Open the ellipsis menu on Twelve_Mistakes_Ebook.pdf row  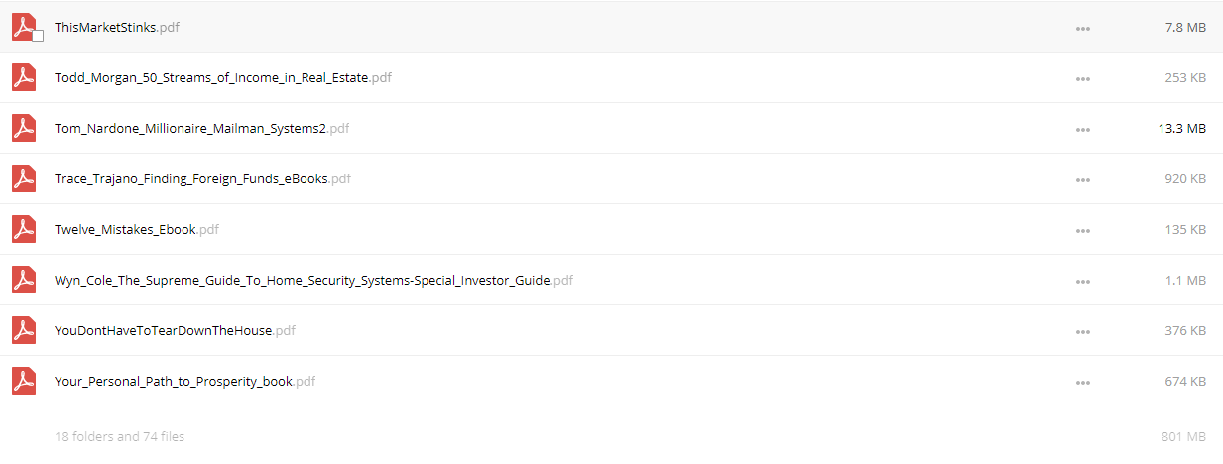1083,230
